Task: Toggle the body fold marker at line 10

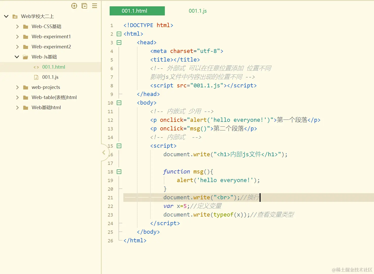Action: click(119, 103)
